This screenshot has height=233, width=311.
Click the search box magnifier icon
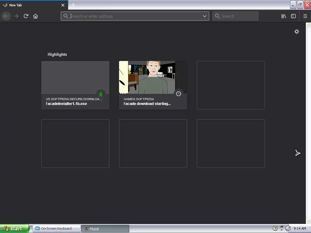pos(217,16)
